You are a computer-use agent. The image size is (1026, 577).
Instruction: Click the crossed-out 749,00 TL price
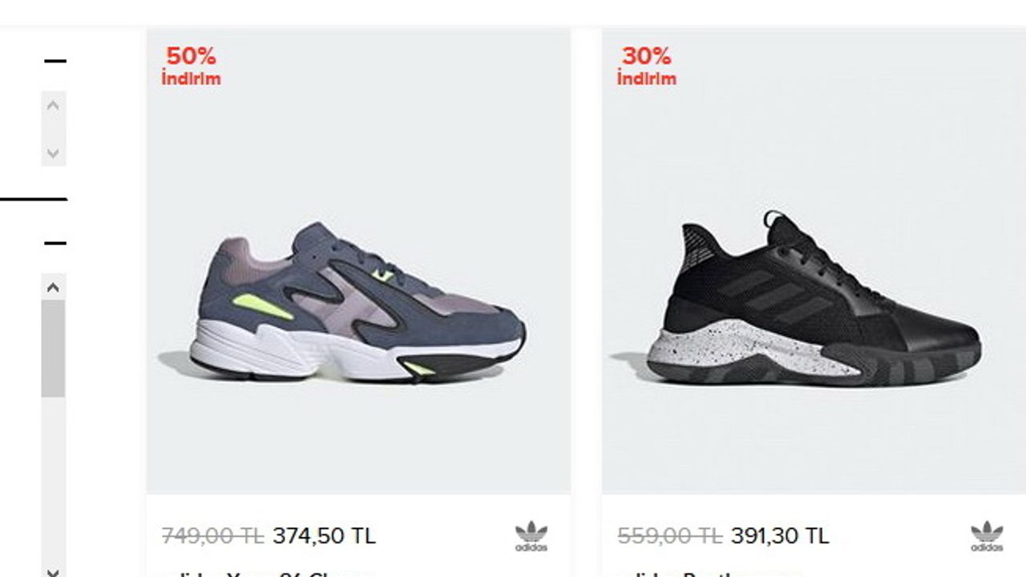click(213, 535)
